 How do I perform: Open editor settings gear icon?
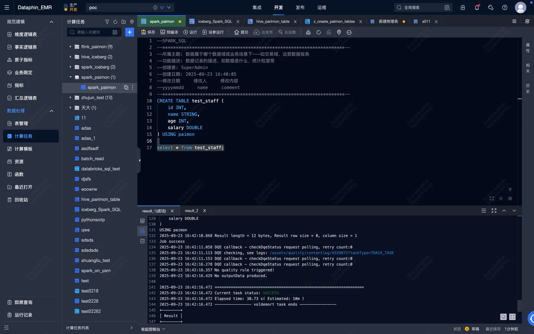point(510,198)
